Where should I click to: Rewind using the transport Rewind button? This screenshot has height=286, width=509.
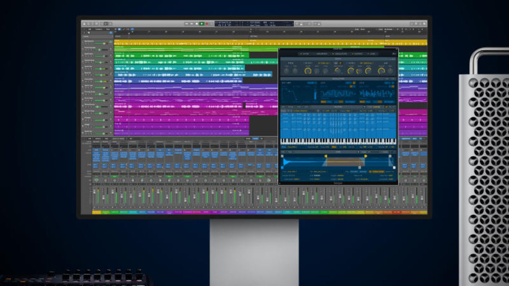(186, 24)
